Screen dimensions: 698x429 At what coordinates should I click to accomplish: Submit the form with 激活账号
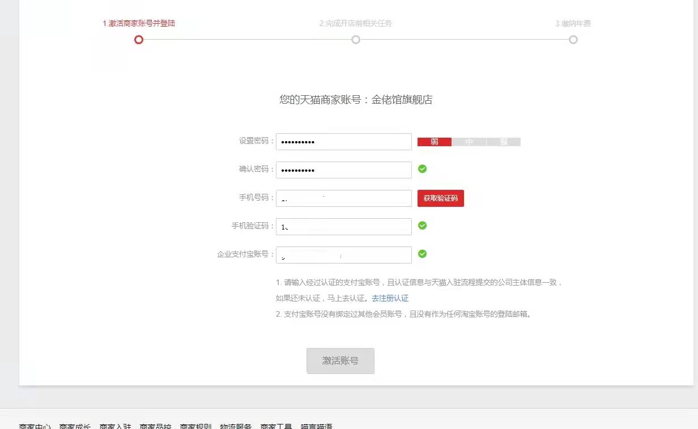coord(341,361)
